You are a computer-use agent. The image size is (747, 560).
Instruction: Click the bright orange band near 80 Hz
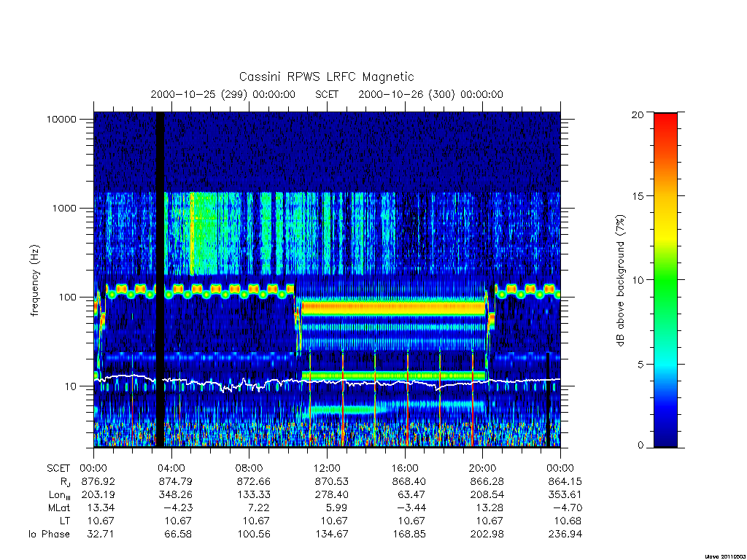tap(393, 308)
